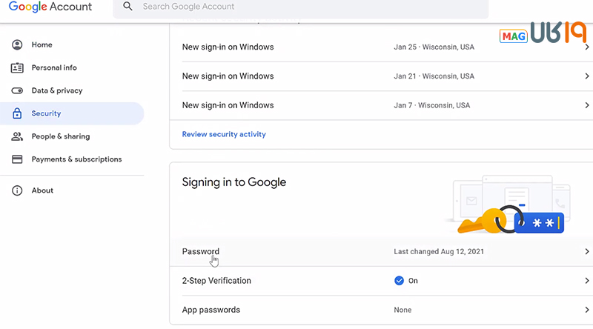Click the search magnifier icon
593x329 pixels.
tap(128, 7)
